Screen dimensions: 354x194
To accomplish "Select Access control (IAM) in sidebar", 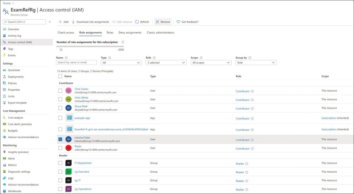I will [27, 42].
